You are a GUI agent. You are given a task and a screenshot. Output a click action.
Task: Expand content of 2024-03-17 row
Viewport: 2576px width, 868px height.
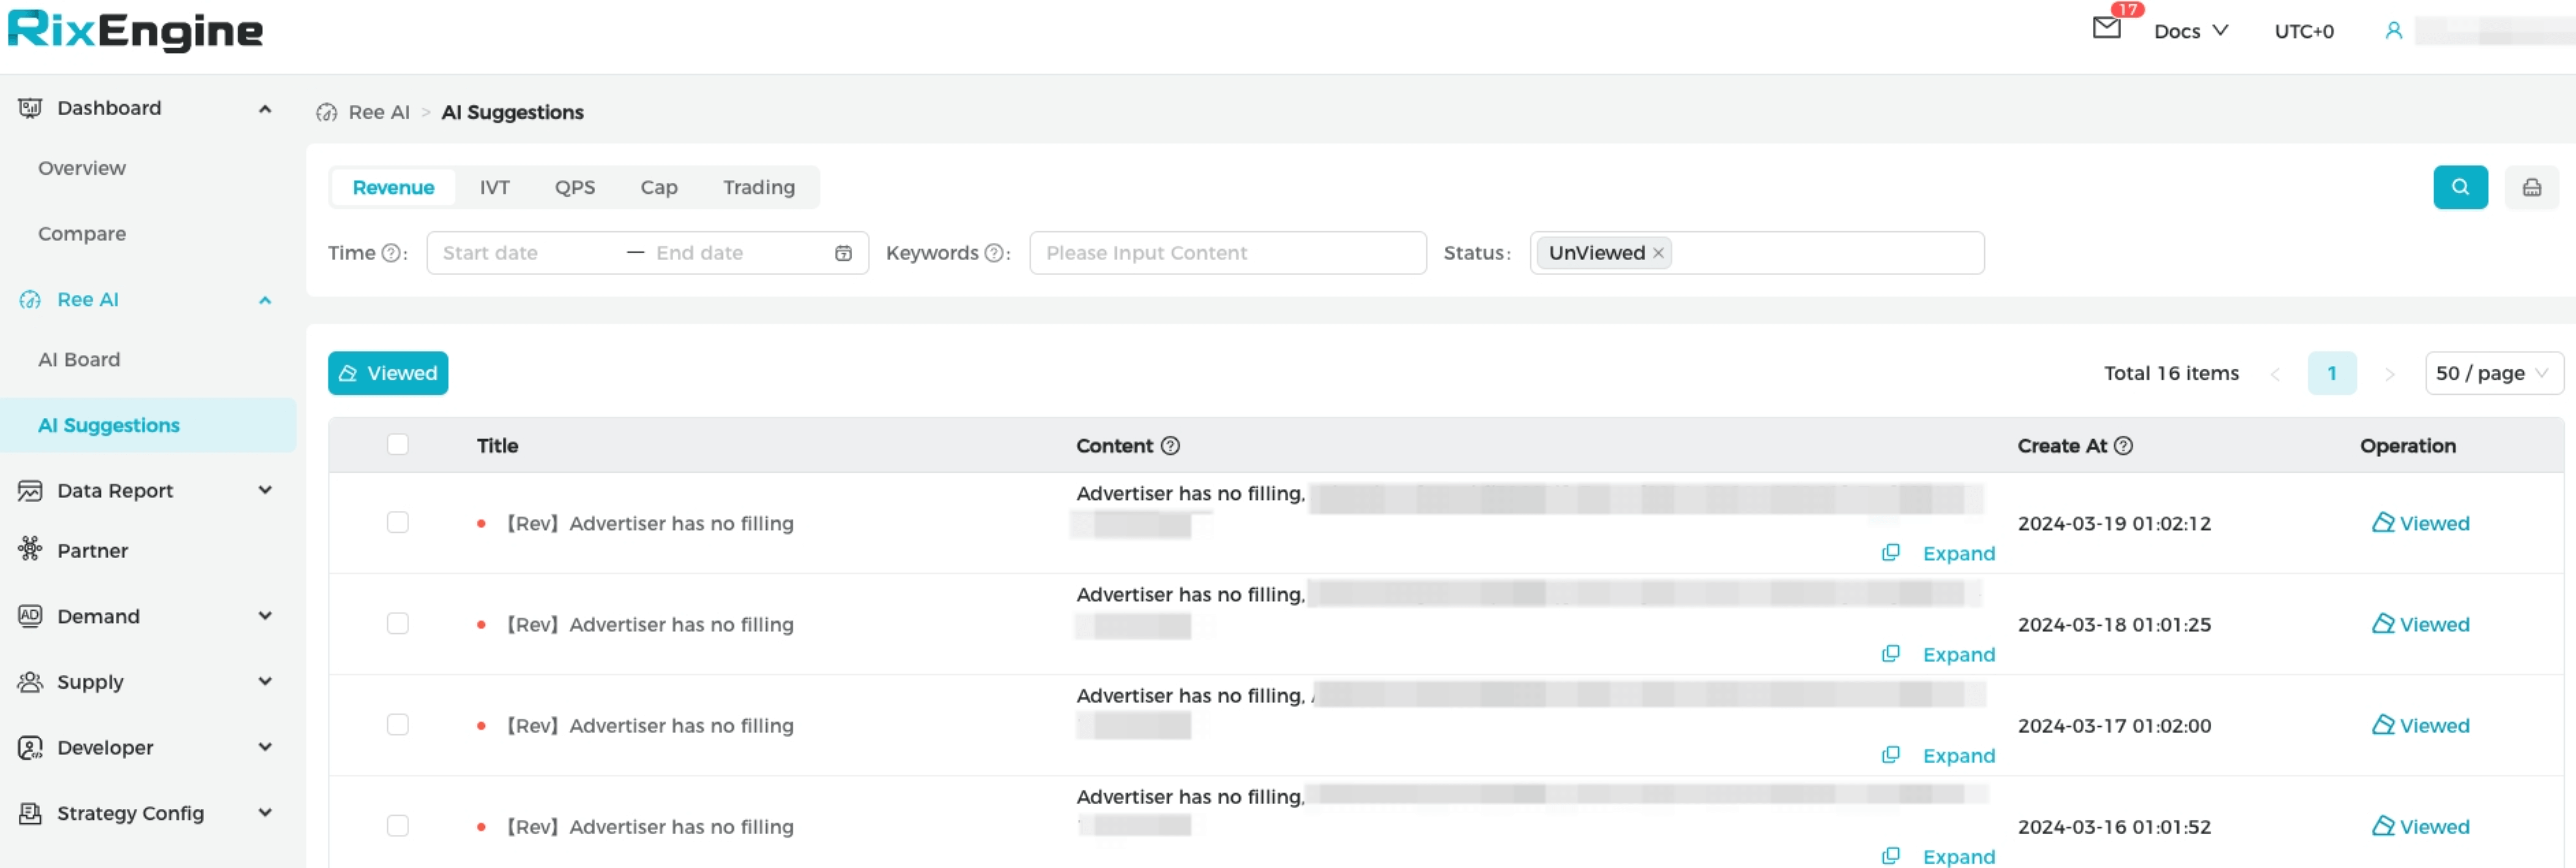point(1958,755)
